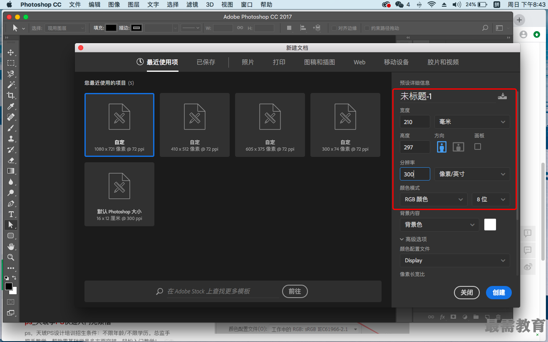Screen dimensions: 548x342
Task: Switch to the 移动设备 tab
Action: click(x=396, y=62)
